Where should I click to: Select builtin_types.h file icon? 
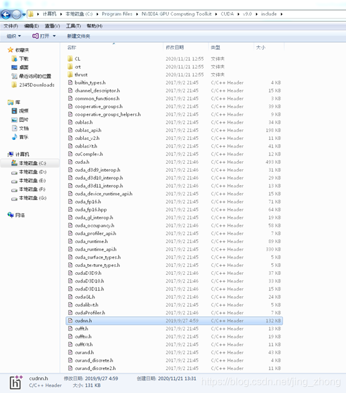pyautogui.click(x=71, y=82)
